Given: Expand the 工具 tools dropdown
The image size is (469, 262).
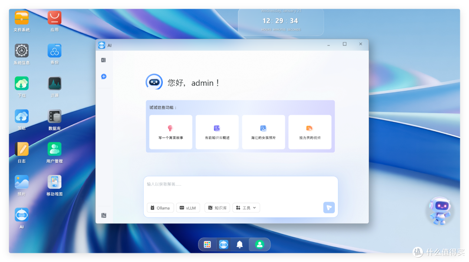Looking at the screenshot, I should [x=246, y=208].
